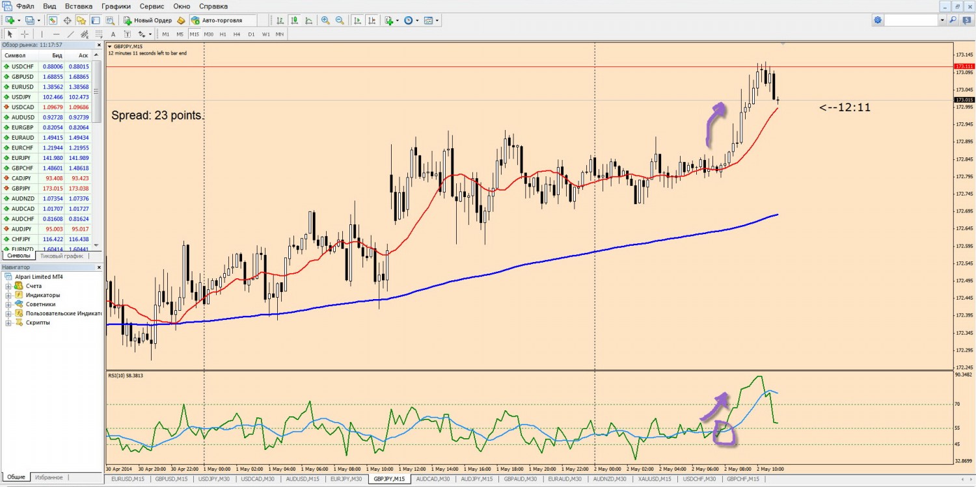Screen dimensions: 976x487
Task: Switch timeframe to M5
Action: click(180, 34)
